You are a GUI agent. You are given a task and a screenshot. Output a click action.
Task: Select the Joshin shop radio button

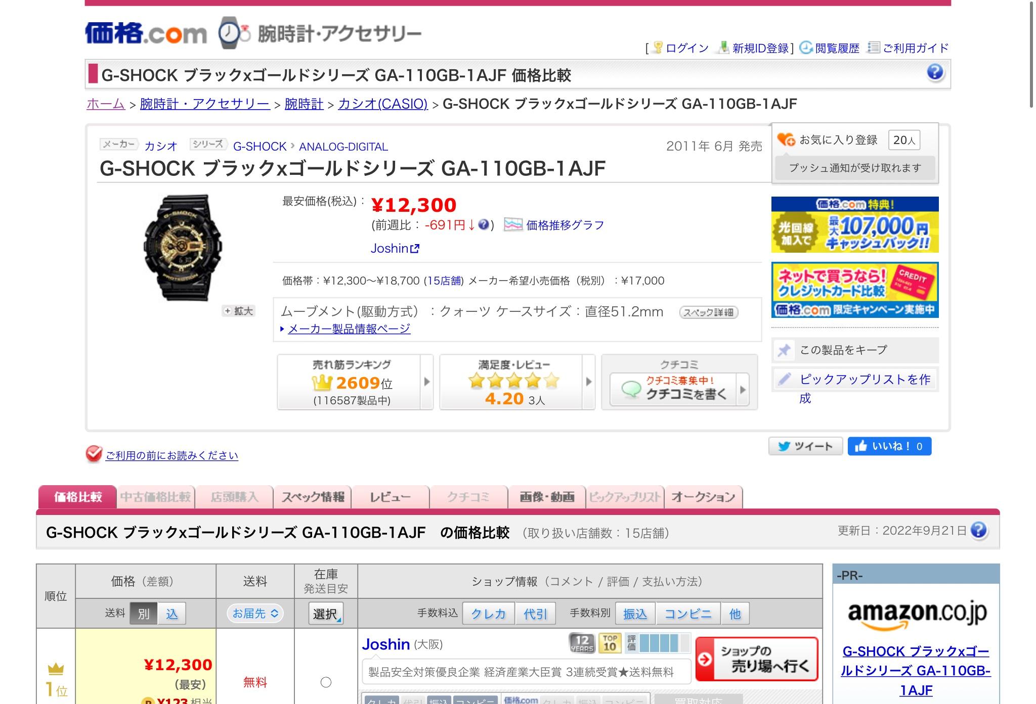(x=326, y=682)
